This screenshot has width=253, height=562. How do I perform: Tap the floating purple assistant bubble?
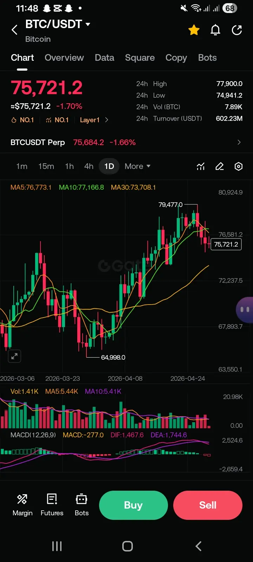[x=245, y=309]
